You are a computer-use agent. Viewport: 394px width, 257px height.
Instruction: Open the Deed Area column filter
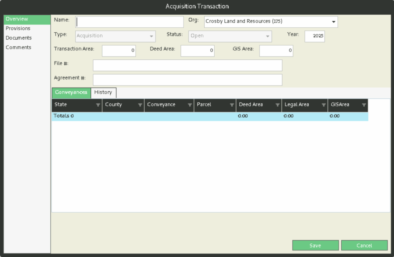pos(278,105)
